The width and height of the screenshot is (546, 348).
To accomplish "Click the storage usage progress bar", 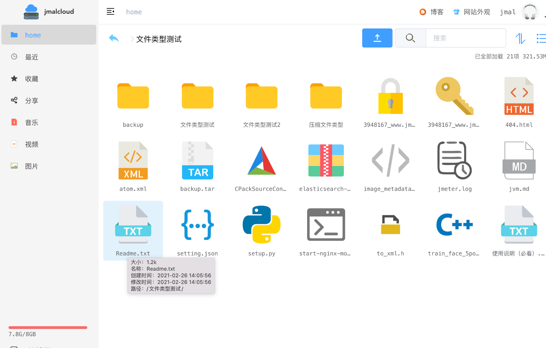I will point(48,328).
